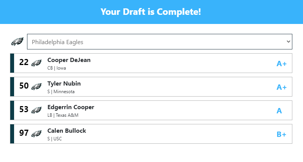303x162 pixels.
Task: Click the dropdown arrow of team selector
Action: (x=288, y=42)
